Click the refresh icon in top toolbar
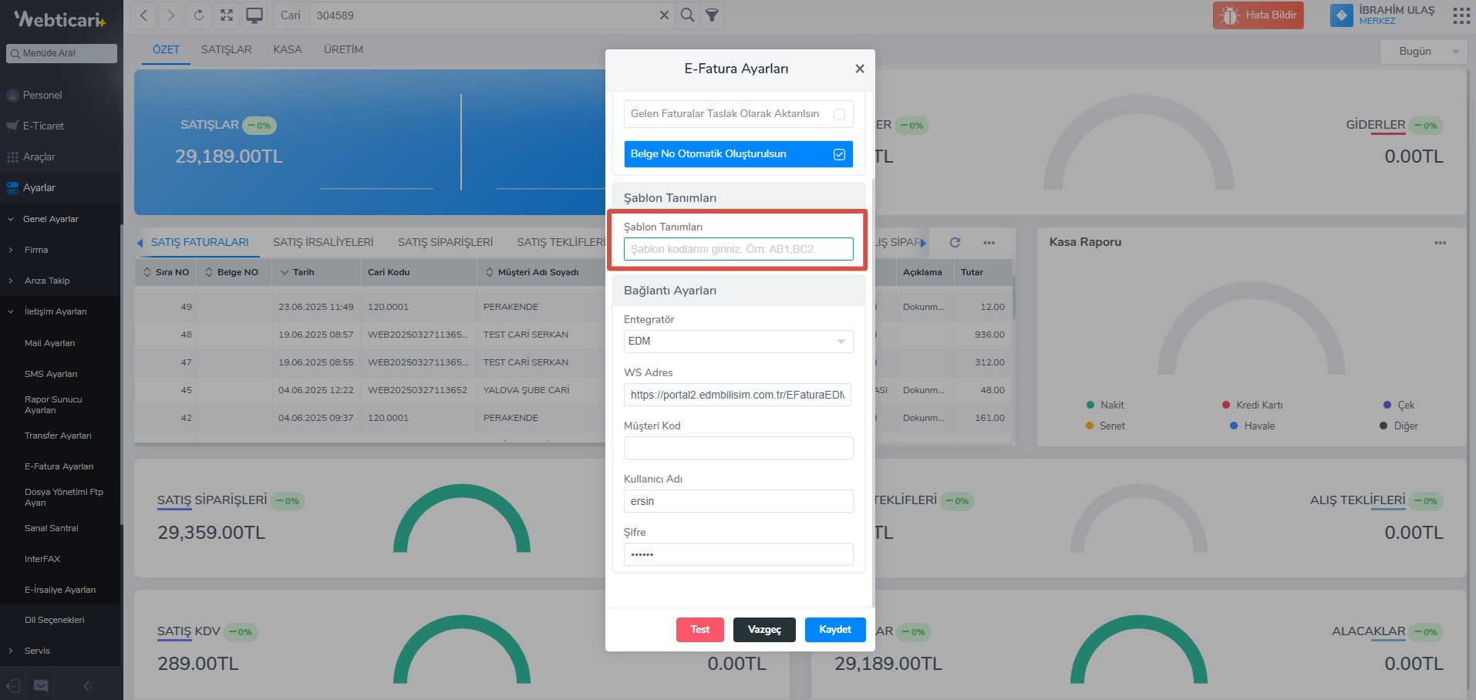The image size is (1476, 700). tap(199, 15)
